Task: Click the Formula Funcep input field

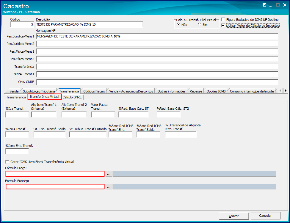Action: click(55, 186)
